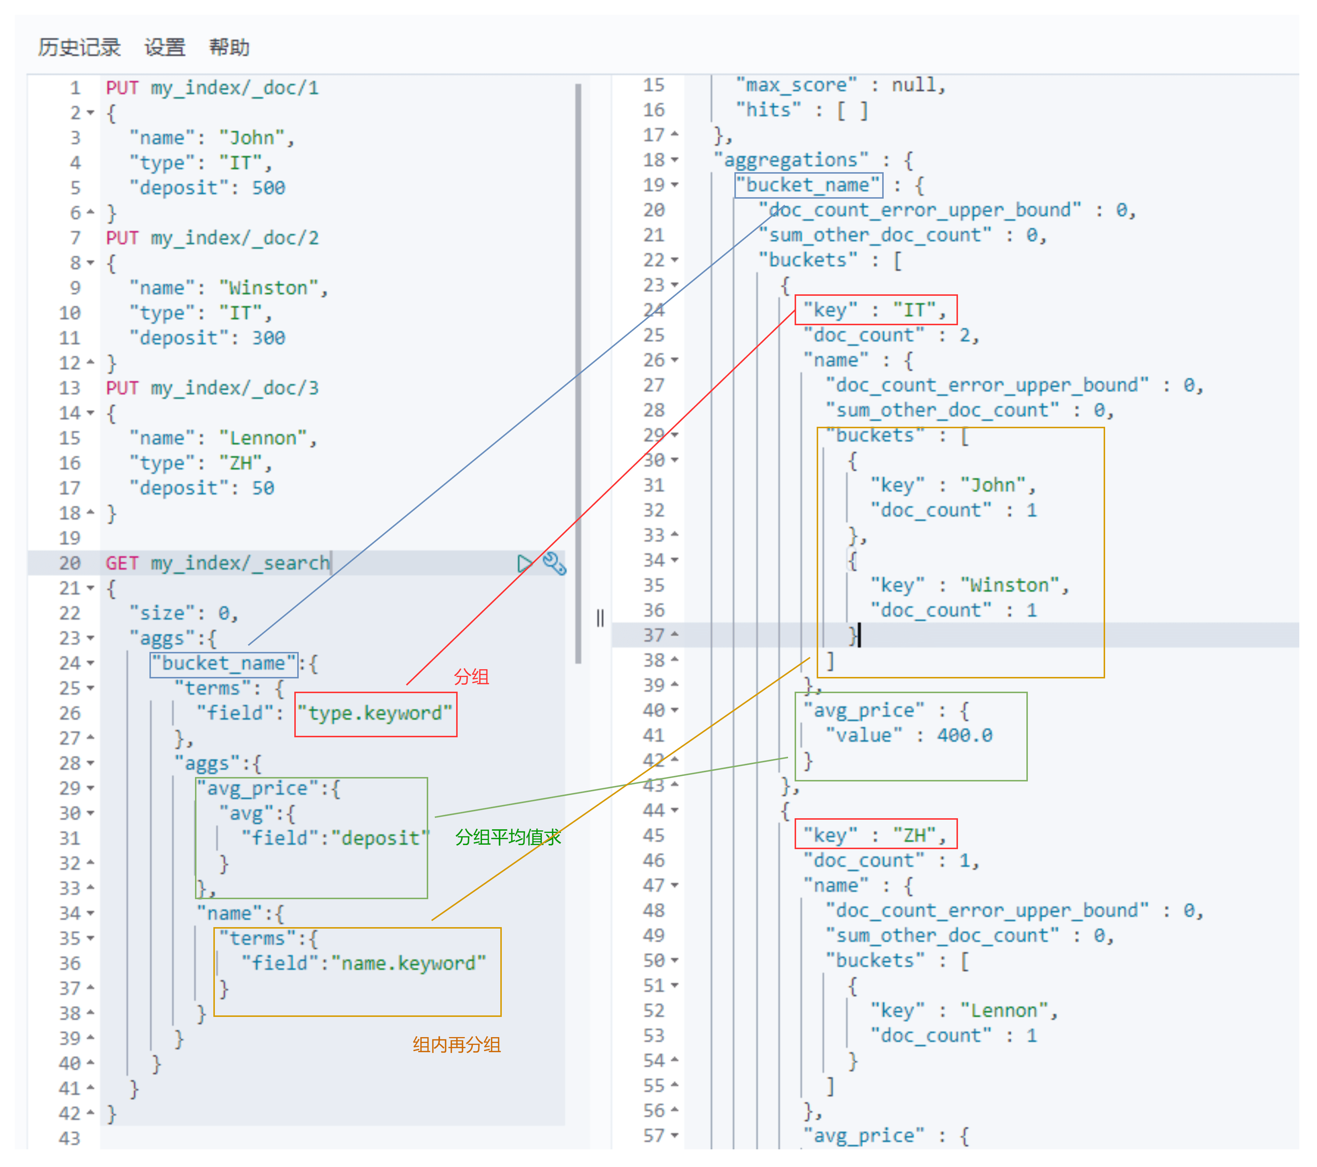The image size is (1317, 1167).
Task: Fold the ZH bucket at response line 44
Action: click(675, 810)
